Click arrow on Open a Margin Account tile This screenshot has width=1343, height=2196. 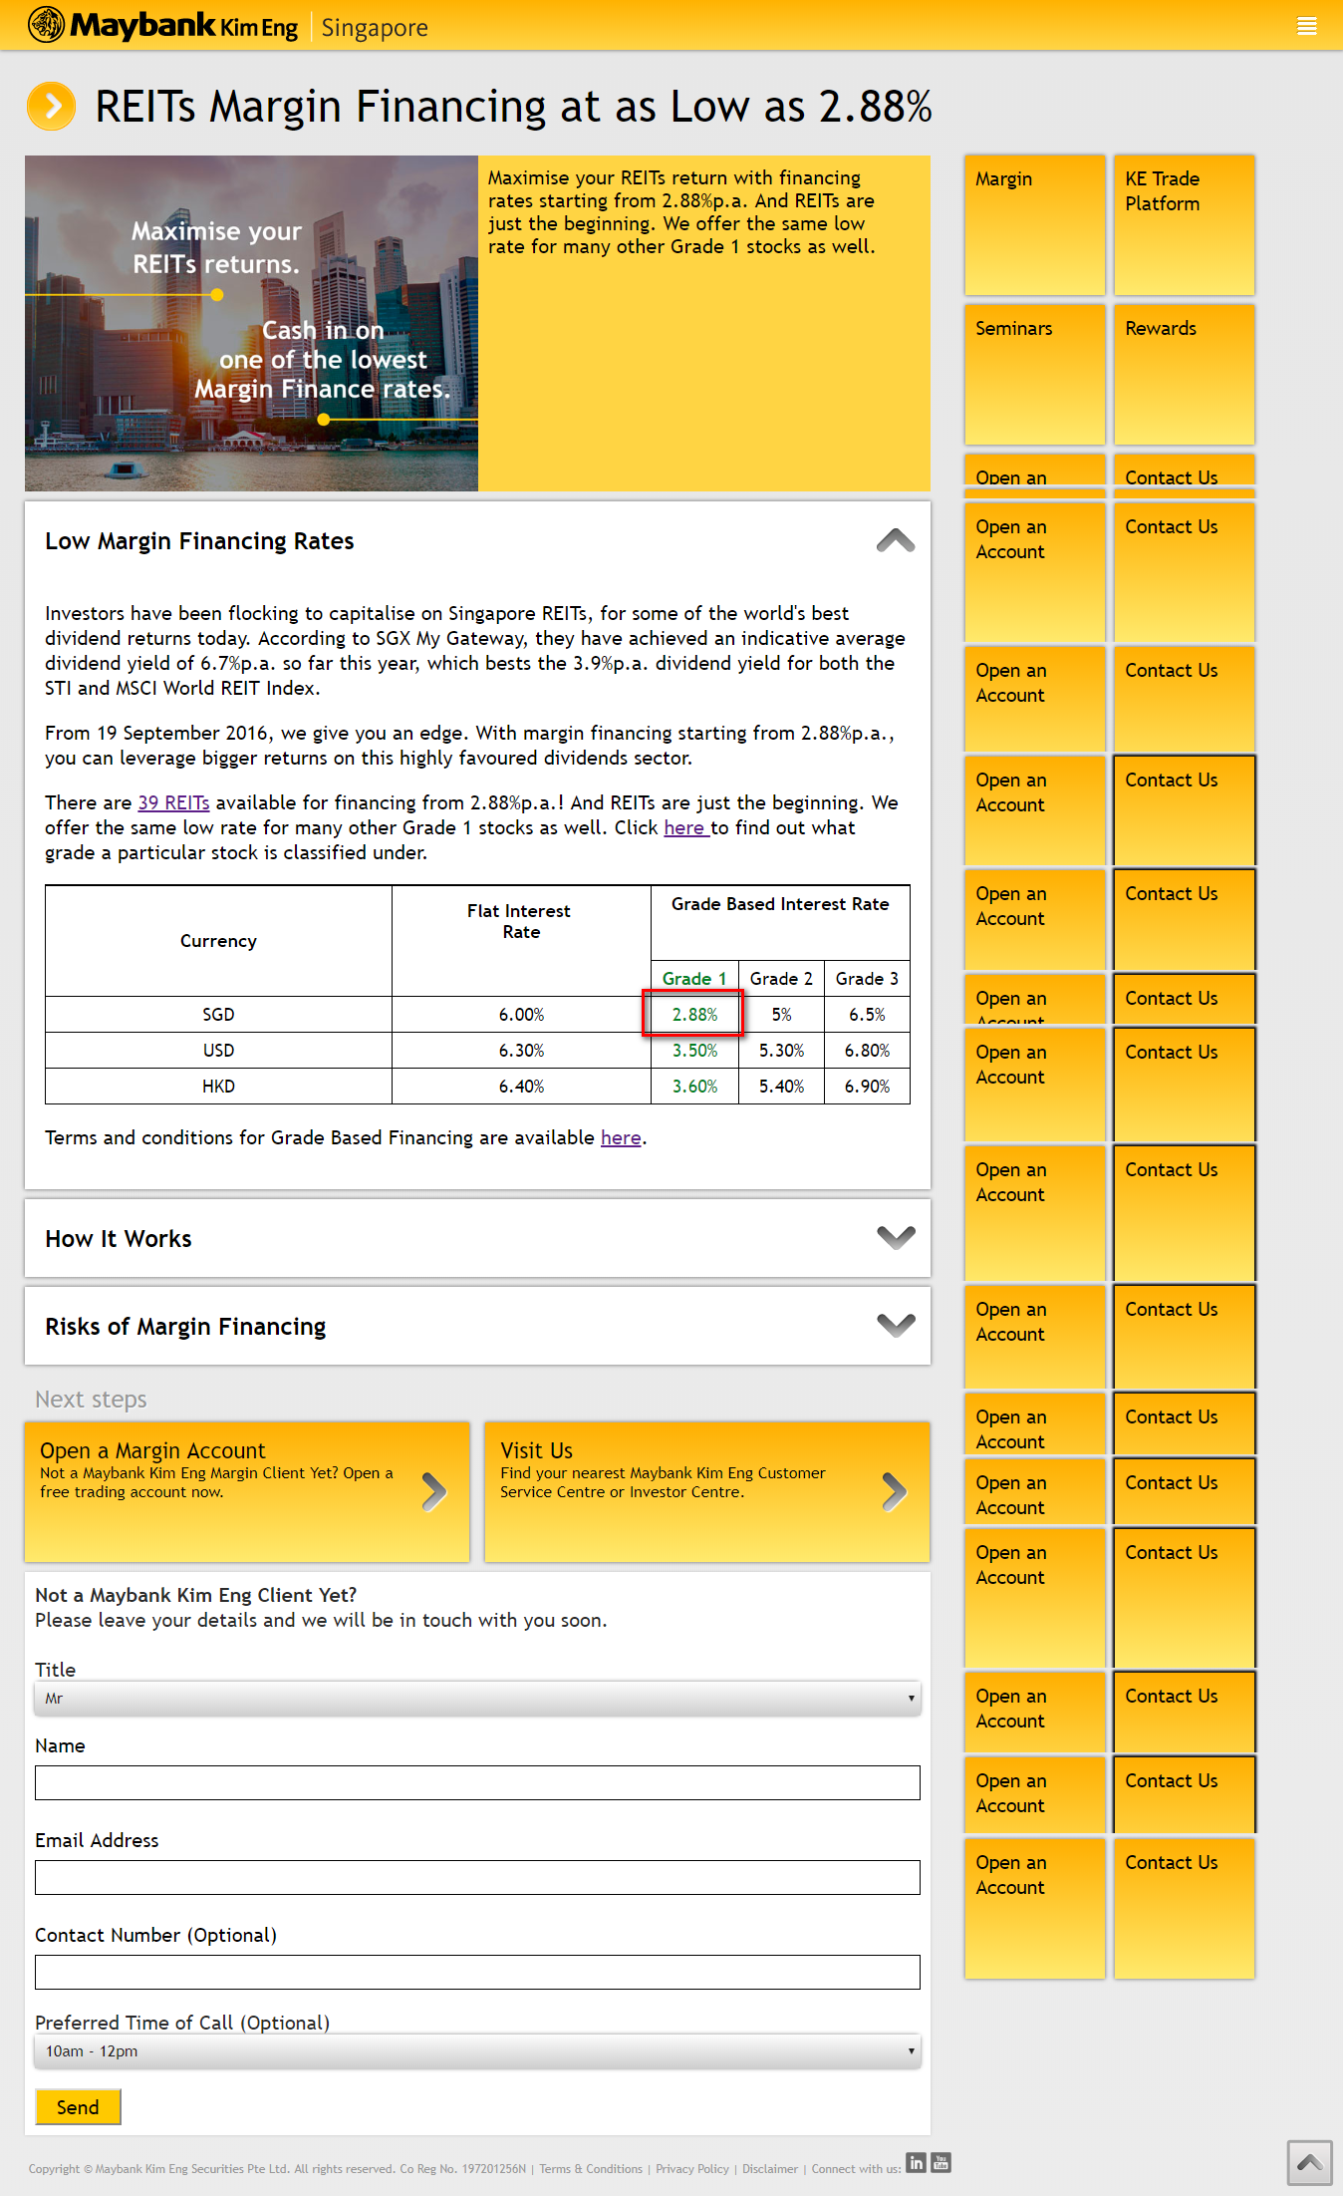pos(433,1491)
